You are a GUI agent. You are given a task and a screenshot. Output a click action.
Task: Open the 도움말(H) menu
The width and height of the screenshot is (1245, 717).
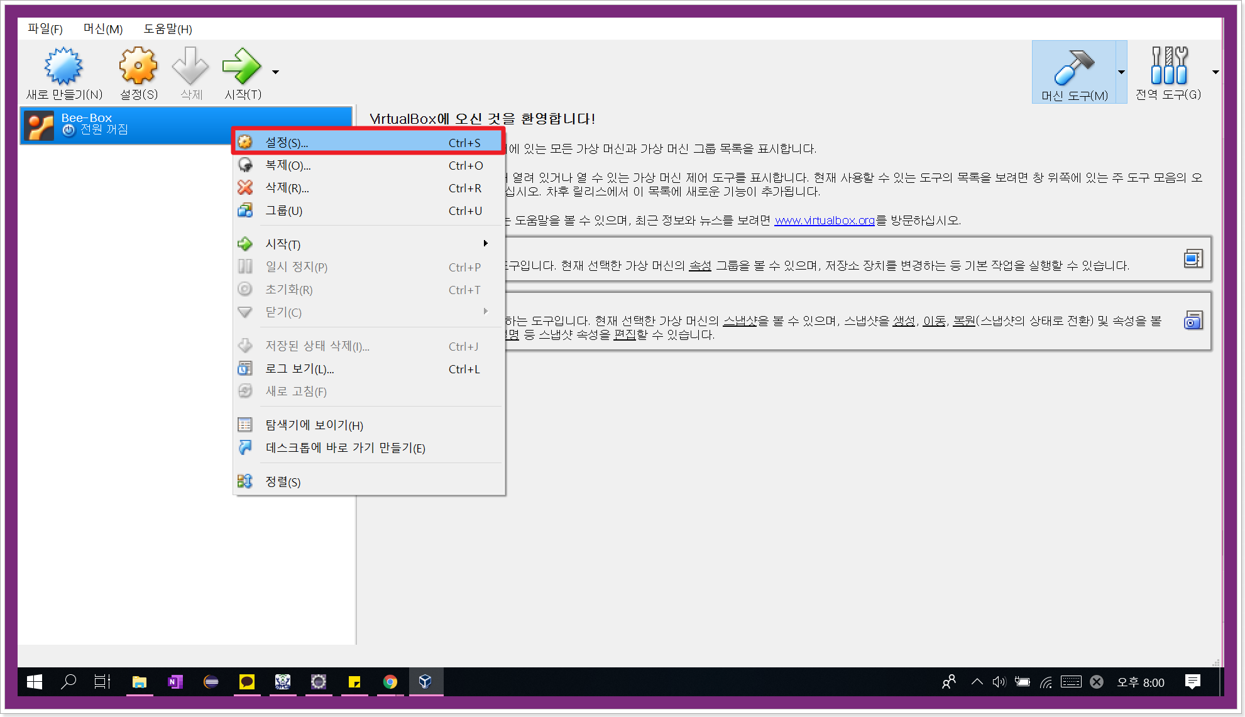click(x=168, y=29)
